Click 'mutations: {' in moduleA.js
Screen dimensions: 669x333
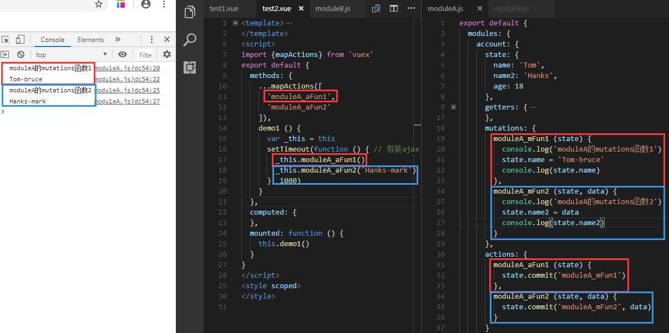coord(510,128)
